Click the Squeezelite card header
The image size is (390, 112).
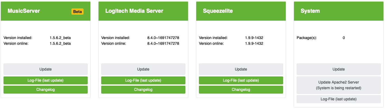pos(218,11)
